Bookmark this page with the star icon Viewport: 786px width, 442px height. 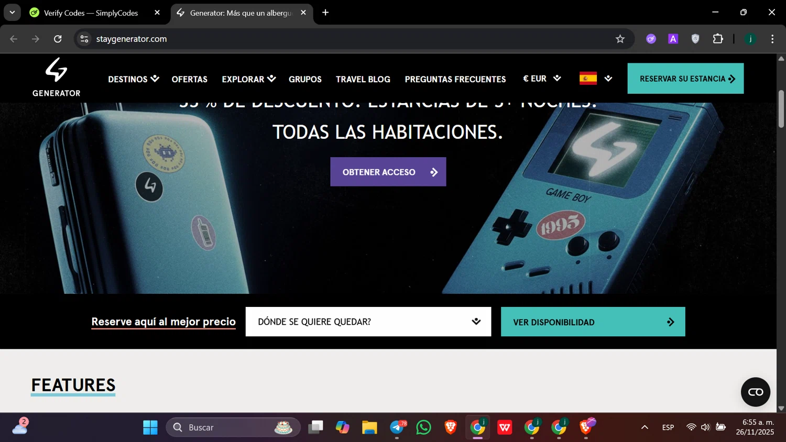click(620, 39)
